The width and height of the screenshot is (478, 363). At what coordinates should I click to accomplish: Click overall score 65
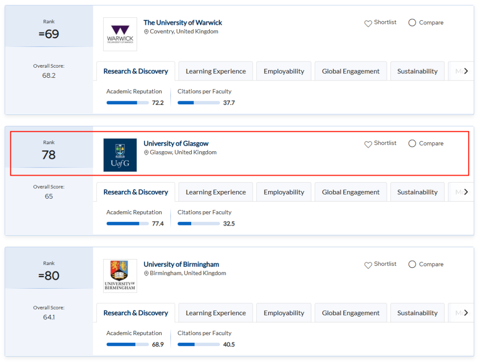point(49,196)
